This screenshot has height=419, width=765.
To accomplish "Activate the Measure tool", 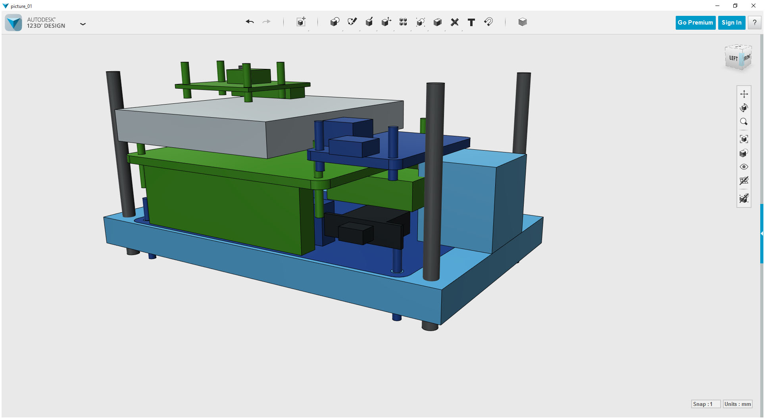I will coord(455,22).
